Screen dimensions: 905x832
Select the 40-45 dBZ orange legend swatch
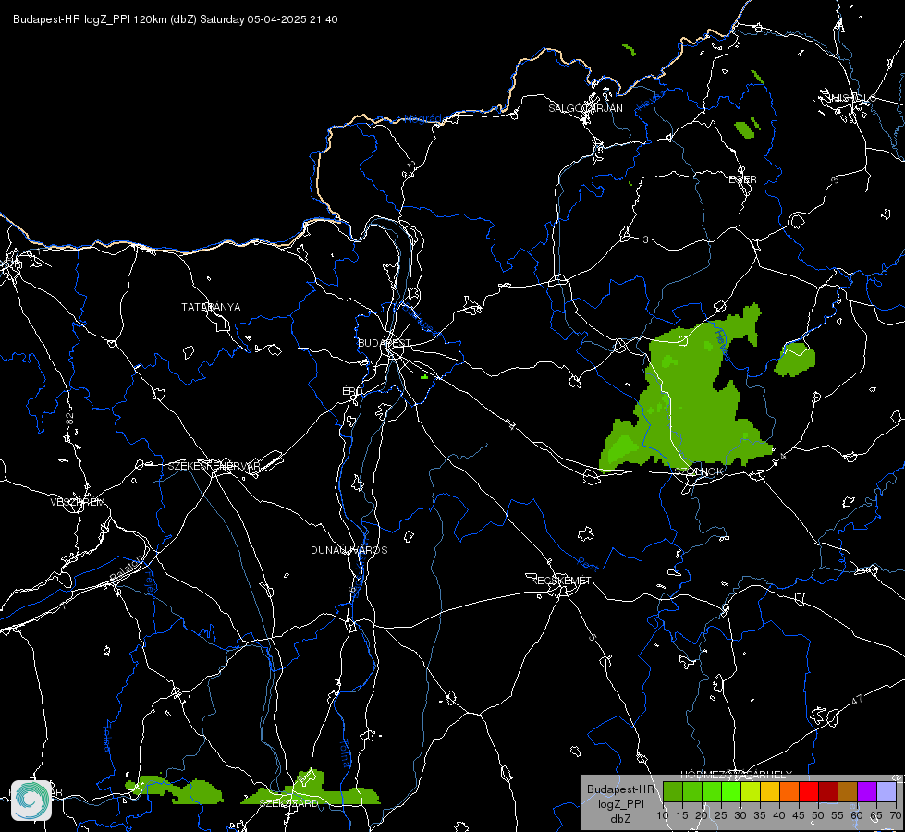(x=789, y=792)
